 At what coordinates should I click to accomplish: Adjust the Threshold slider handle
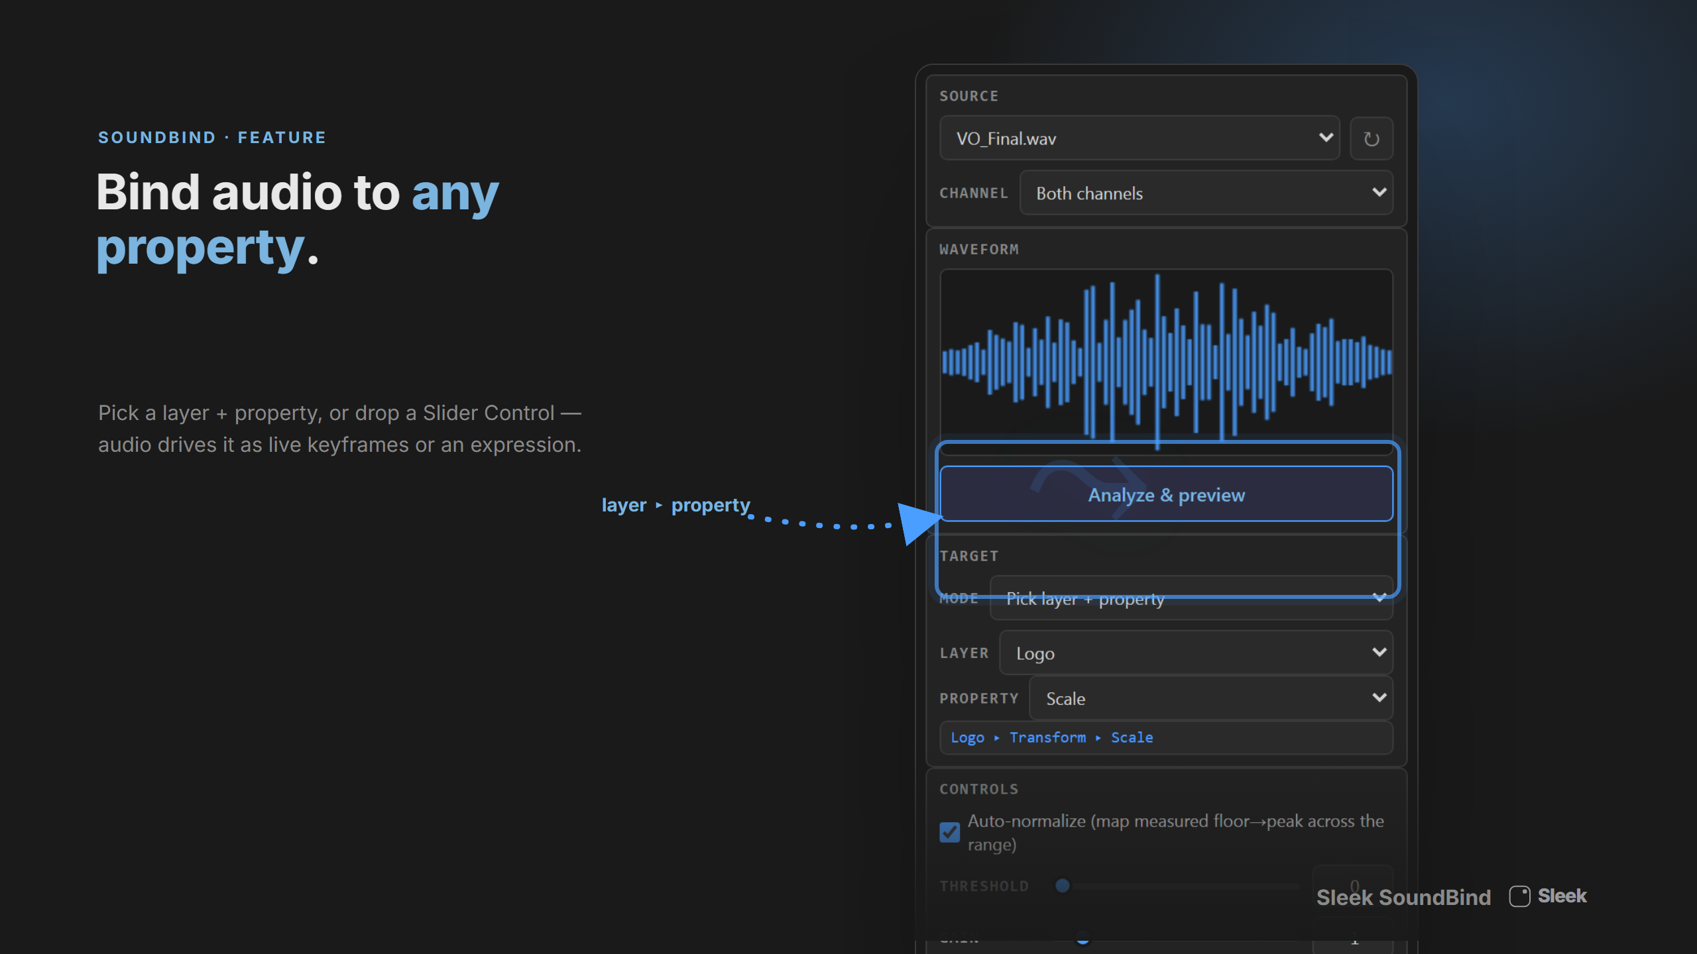click(x=1063, y=886)
